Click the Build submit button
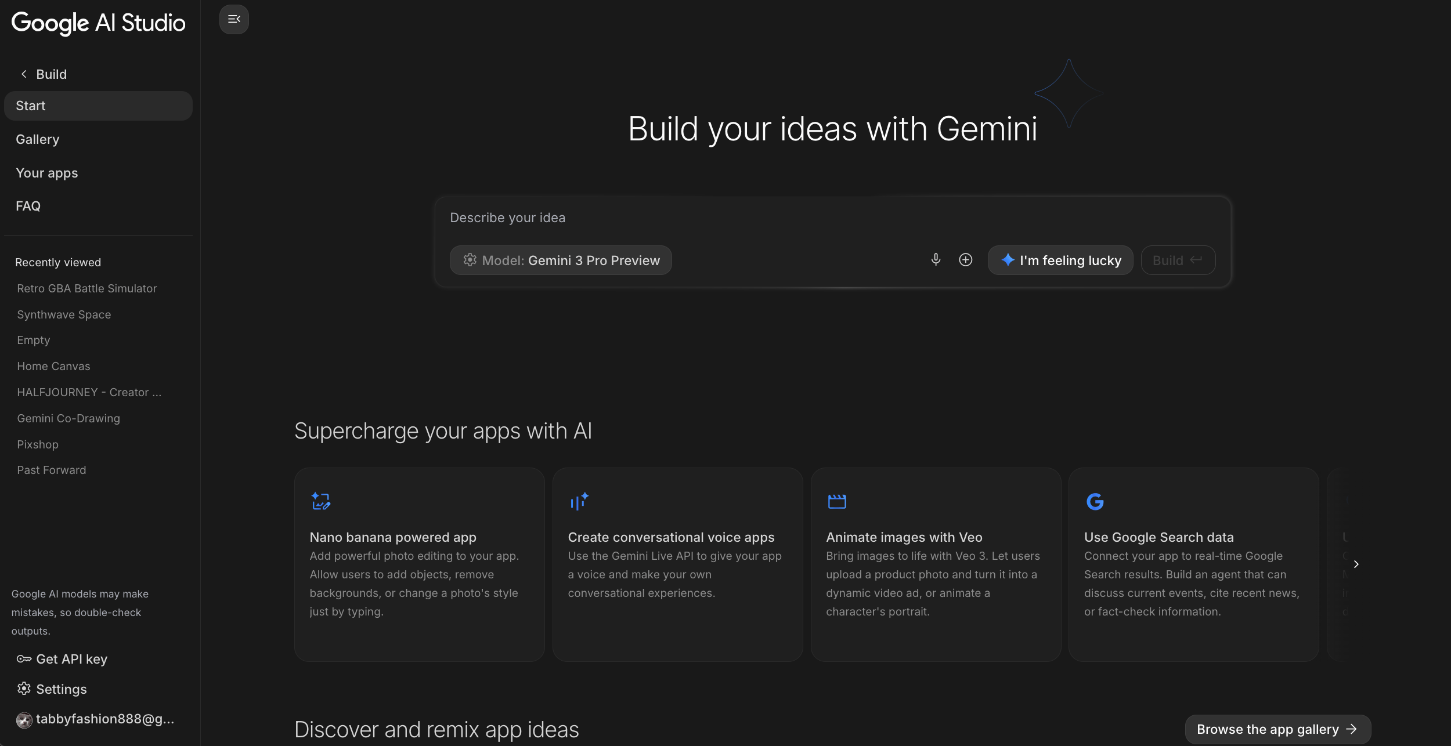This screenshot has height=746, width=1451. pyautogui.click(x=1178, y=260)
